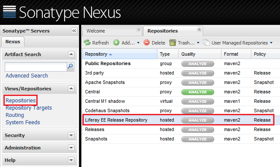This screenshot has width=280, height=167.
Task: Select the Central repository name
Action: pyautogui.click(x=92, y=92)
